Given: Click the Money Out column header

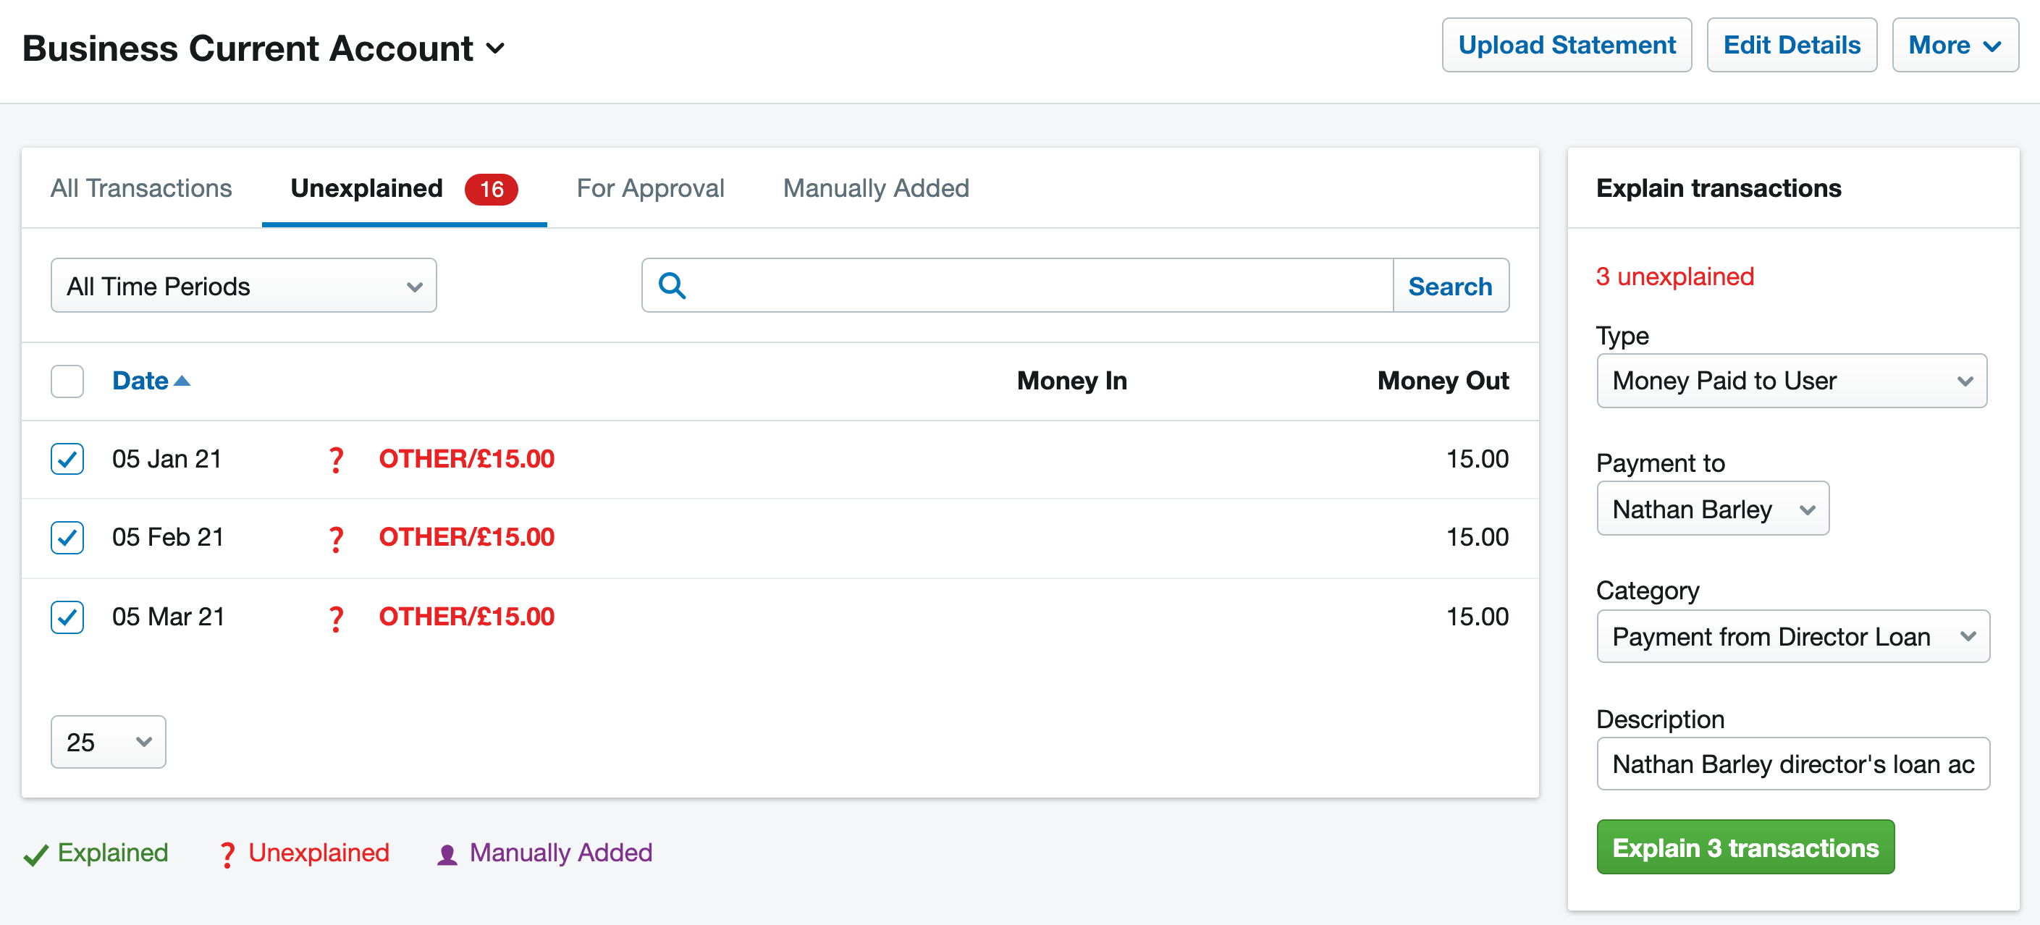Looking at the screenshot, I should (1443, 381).
